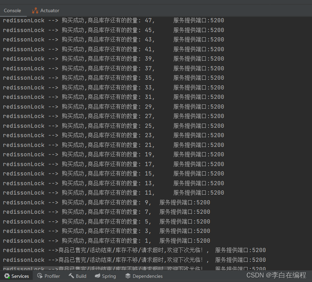Click the redissonLock text on the count 29 line
This screenshot has width=312, height=282.
[24, 107]
